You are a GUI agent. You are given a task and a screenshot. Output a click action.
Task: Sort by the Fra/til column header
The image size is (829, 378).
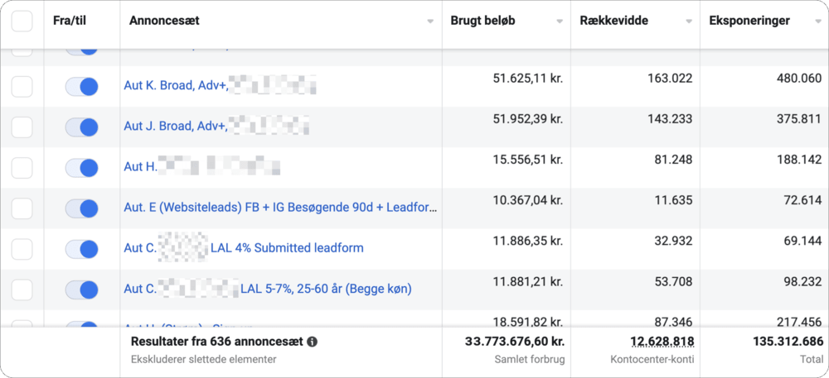(70, 21)
